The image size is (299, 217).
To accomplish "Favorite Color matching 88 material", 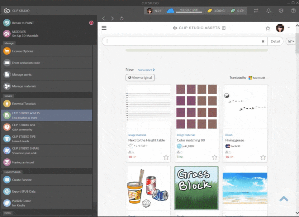I will (215, 157).
